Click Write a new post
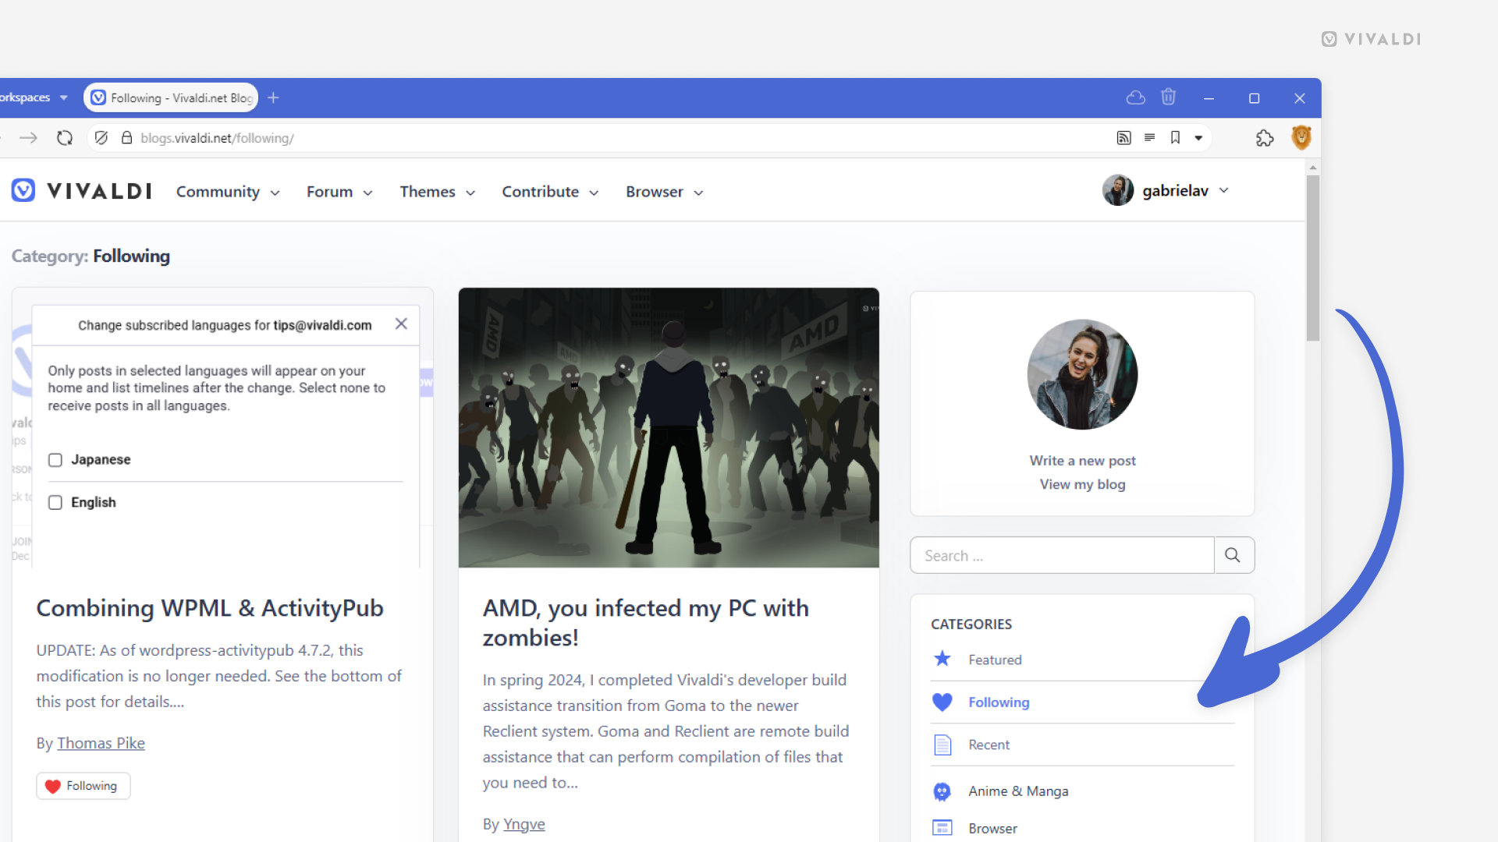This screenshot has width=1498, height=842. [1082, 461]
